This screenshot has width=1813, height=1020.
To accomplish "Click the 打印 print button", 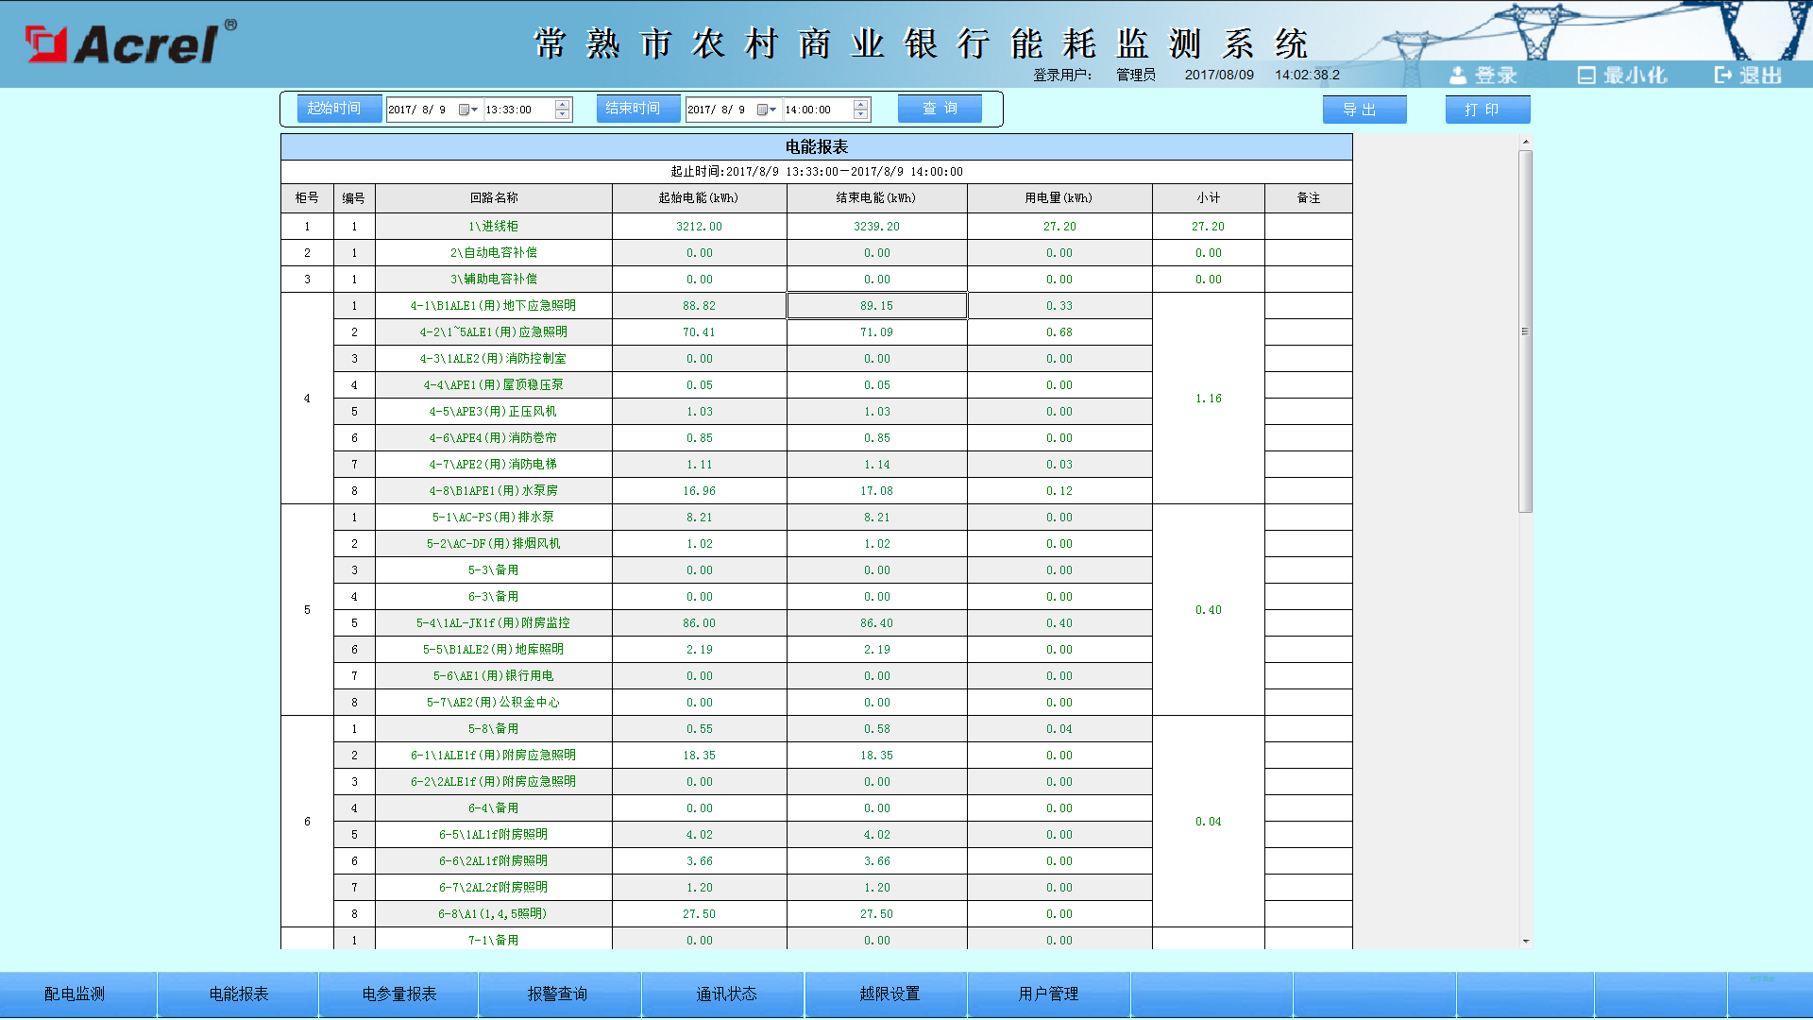I will coord(1486,110).
